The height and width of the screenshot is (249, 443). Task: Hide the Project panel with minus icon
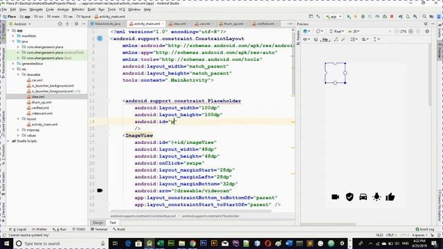coord(83,24)
